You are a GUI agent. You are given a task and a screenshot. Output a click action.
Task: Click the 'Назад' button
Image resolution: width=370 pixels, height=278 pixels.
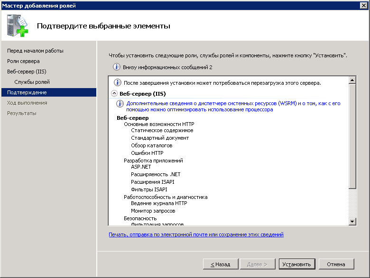tap(221, 264)
